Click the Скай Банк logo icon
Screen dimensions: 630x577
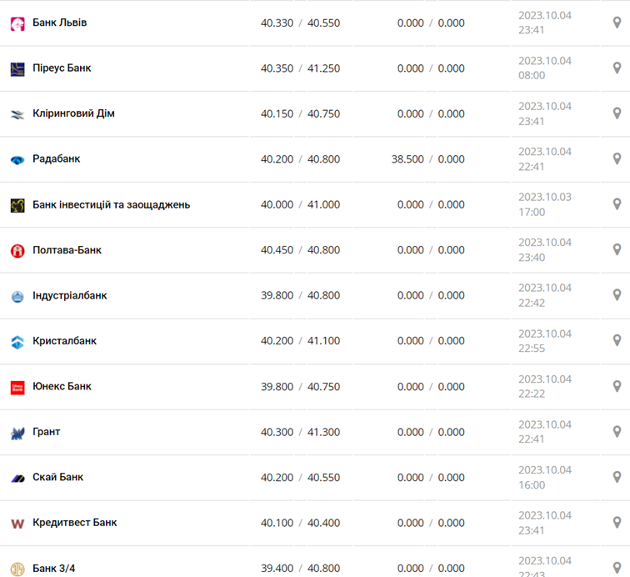[x=17, y=478]
